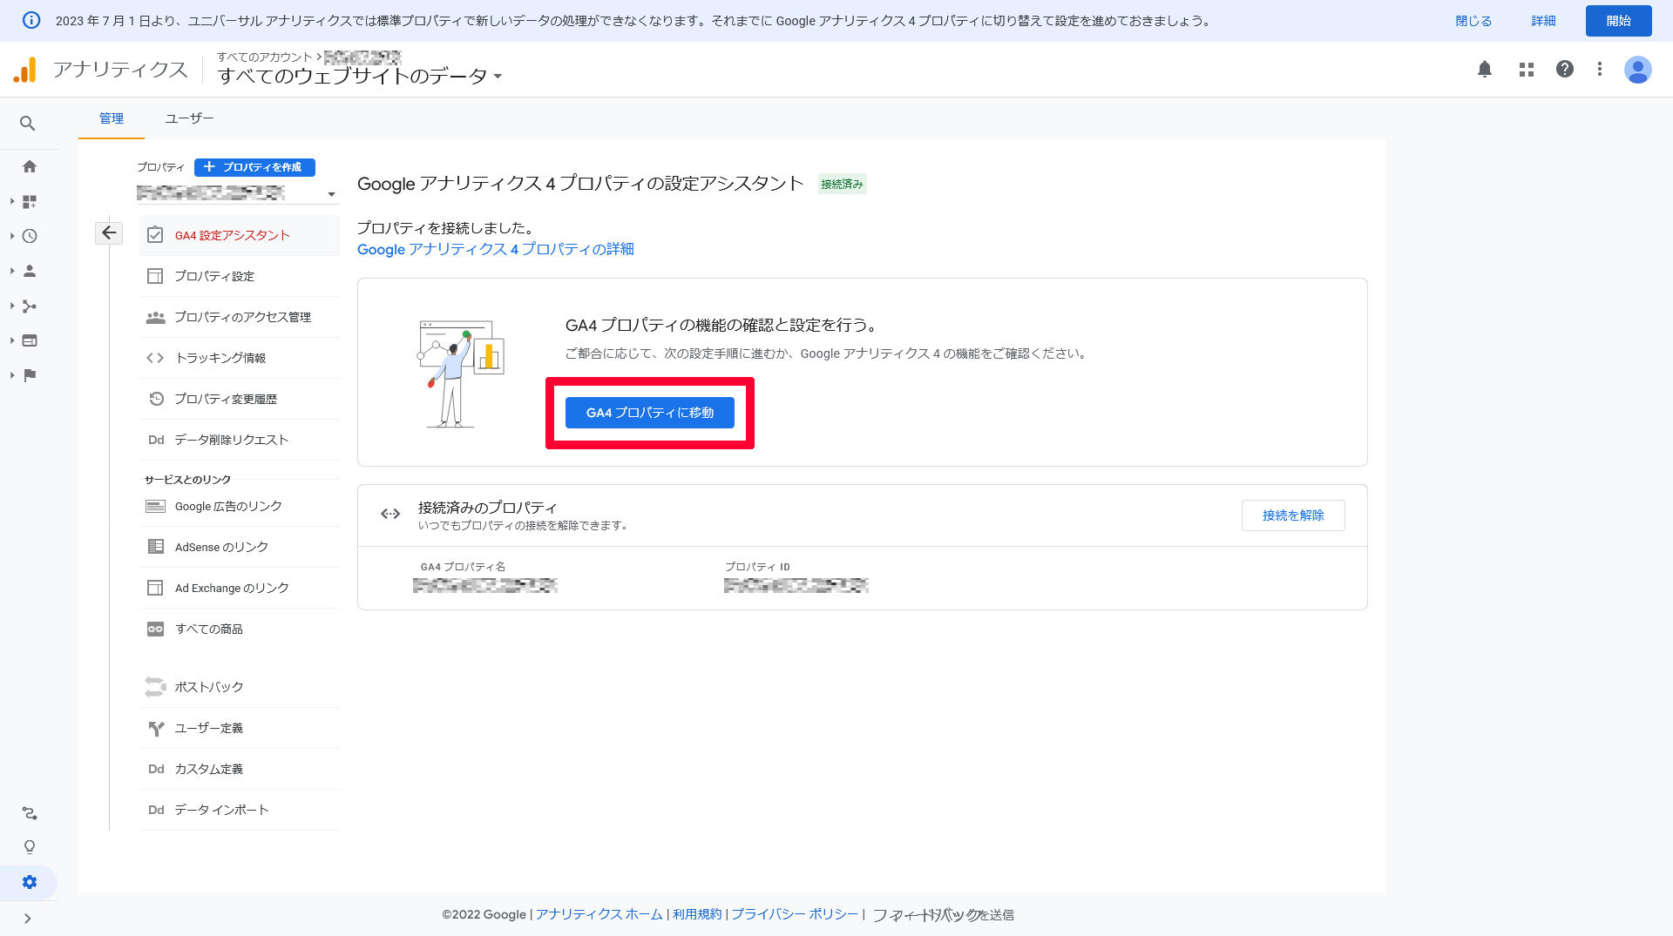Image resolution: width=1673 pixels, height=936 pixels.
Task: Open アナリティクス ホーム footer link
Action: 599,914
